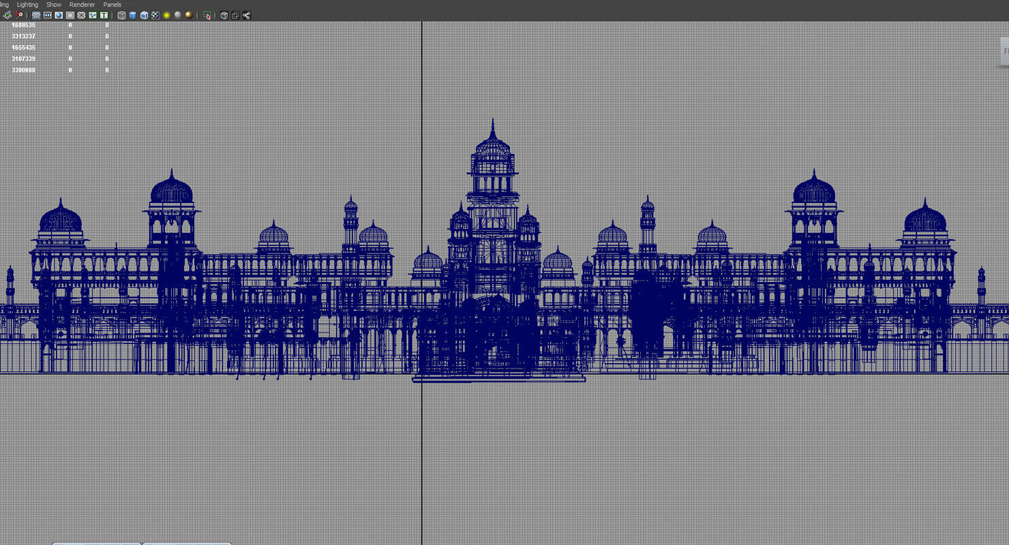
Task: Enable textured display checker sphere icon
Action: 155,15
